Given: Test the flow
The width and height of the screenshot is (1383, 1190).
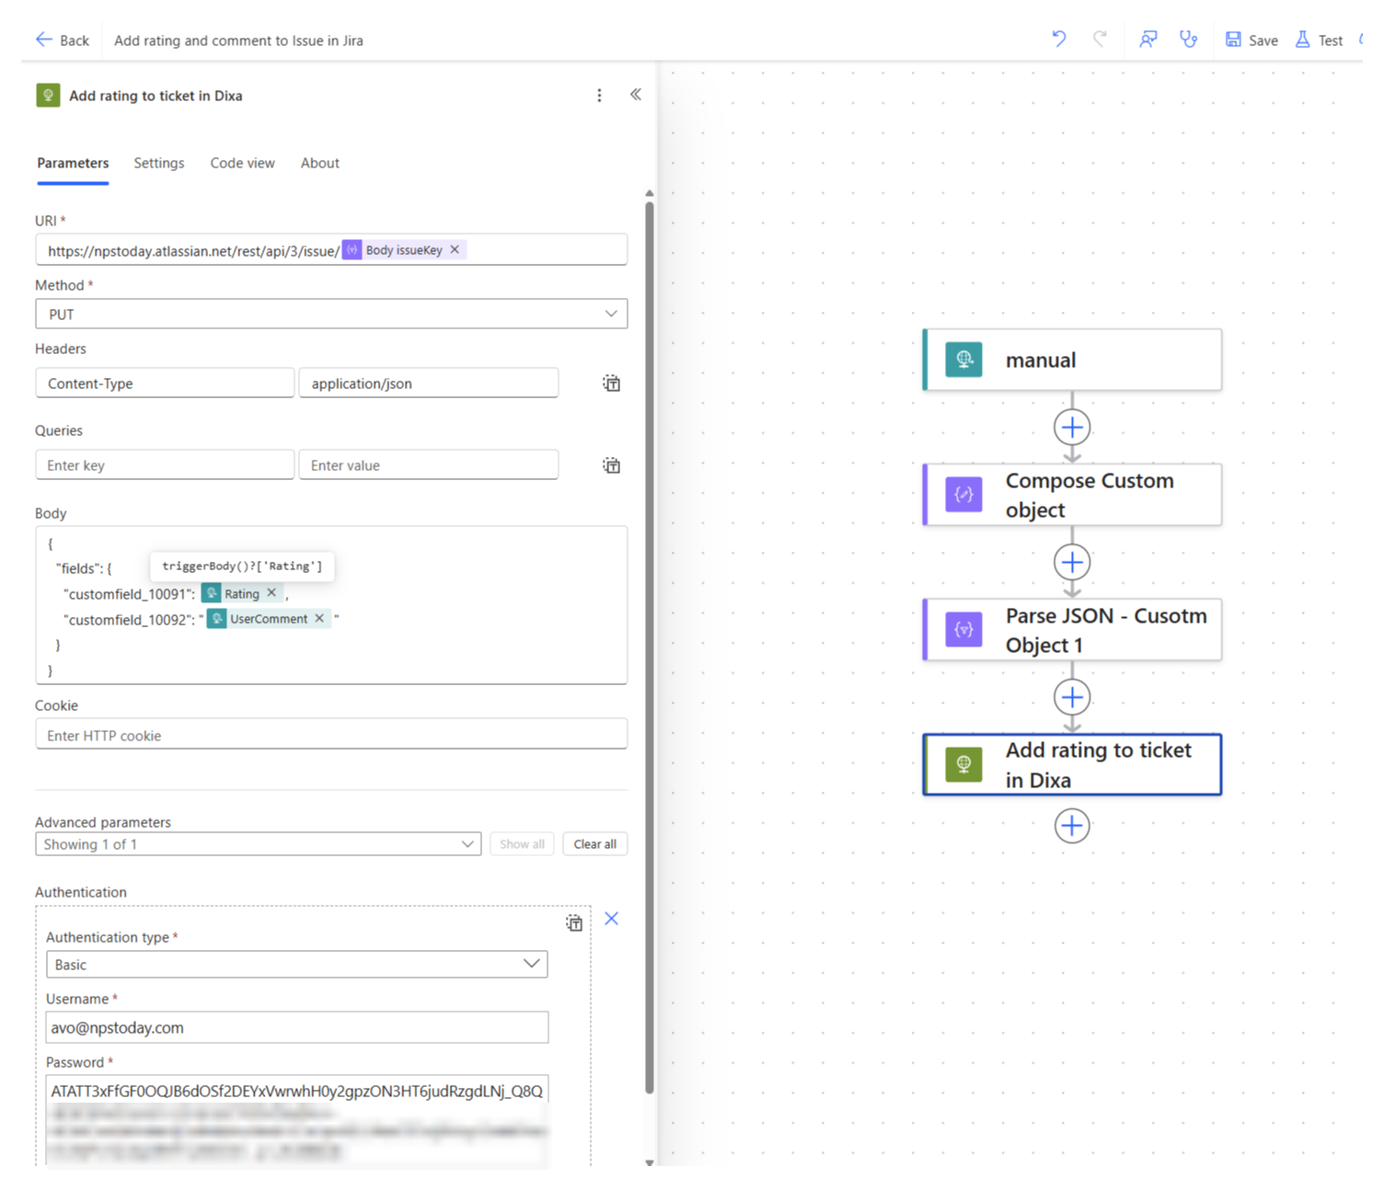Looking at the screenshot, I should pyautogui.click(x=1319, y=40).
